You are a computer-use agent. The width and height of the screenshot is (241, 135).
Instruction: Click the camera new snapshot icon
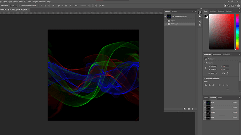pyautogui.click(x=189, y=109)
